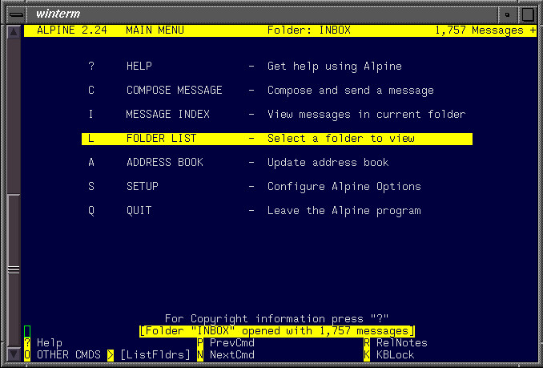Click the Folder INBOX opened status message

(276, 331)
